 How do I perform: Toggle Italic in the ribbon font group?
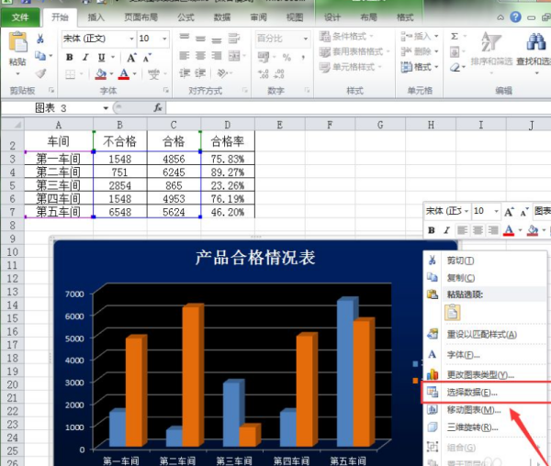click(x=85, y=57)
